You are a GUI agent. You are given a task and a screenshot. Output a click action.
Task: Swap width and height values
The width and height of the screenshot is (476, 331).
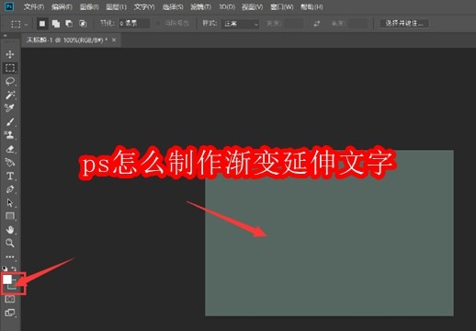pos(317,24)
